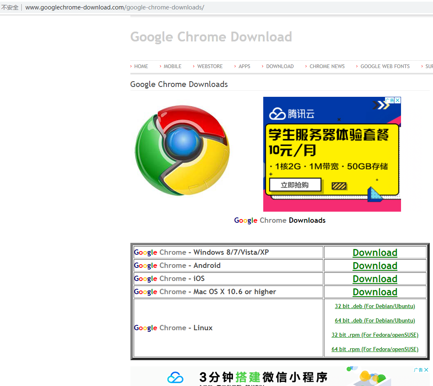The image size is (433, 386).
Task: Open the CHROME NEWS menu item
Action: pos(327,66)
